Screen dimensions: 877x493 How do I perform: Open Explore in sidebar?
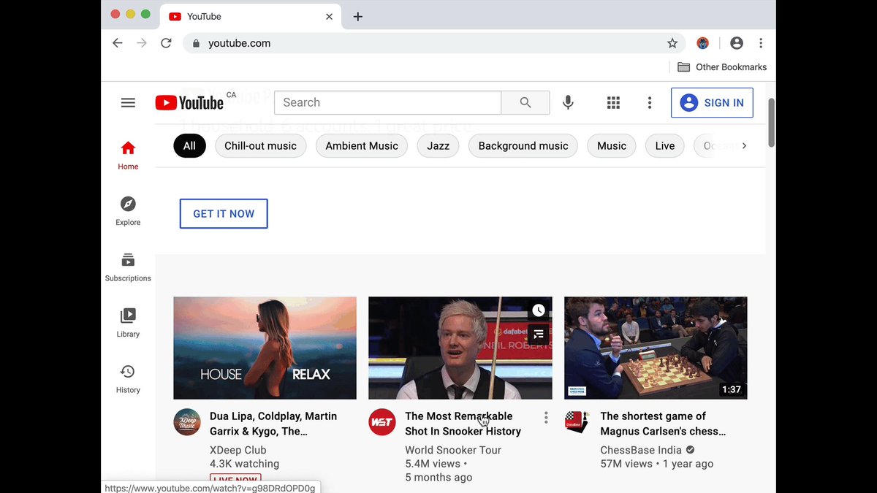(x=128, y=211)
